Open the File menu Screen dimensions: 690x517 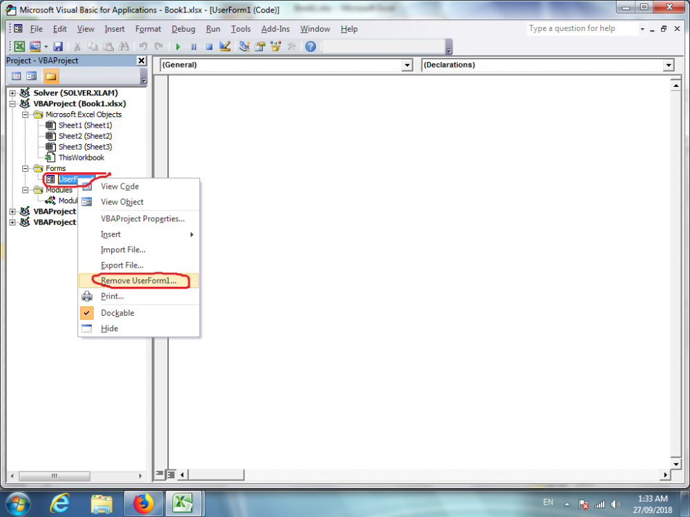click(x=37, y=29)
